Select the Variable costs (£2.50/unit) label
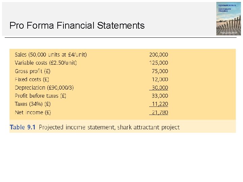This screenshot has height=182, width=243. (46, 63)
